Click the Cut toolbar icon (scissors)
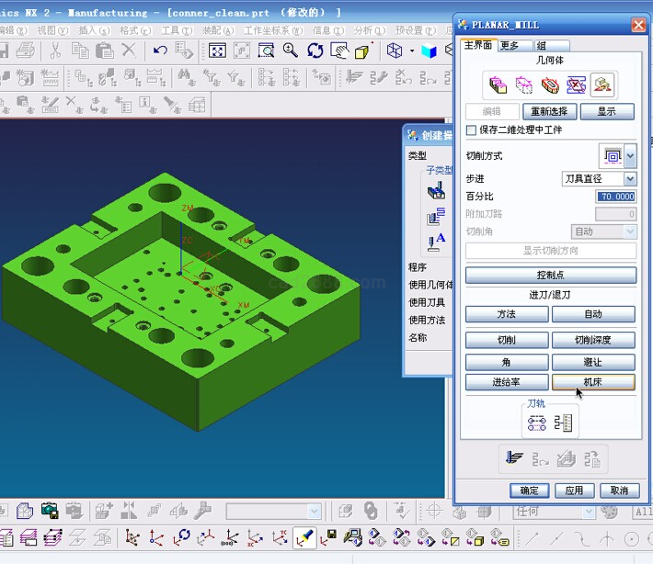The width and height of the screenshot is (653, 564). point(55,51)
